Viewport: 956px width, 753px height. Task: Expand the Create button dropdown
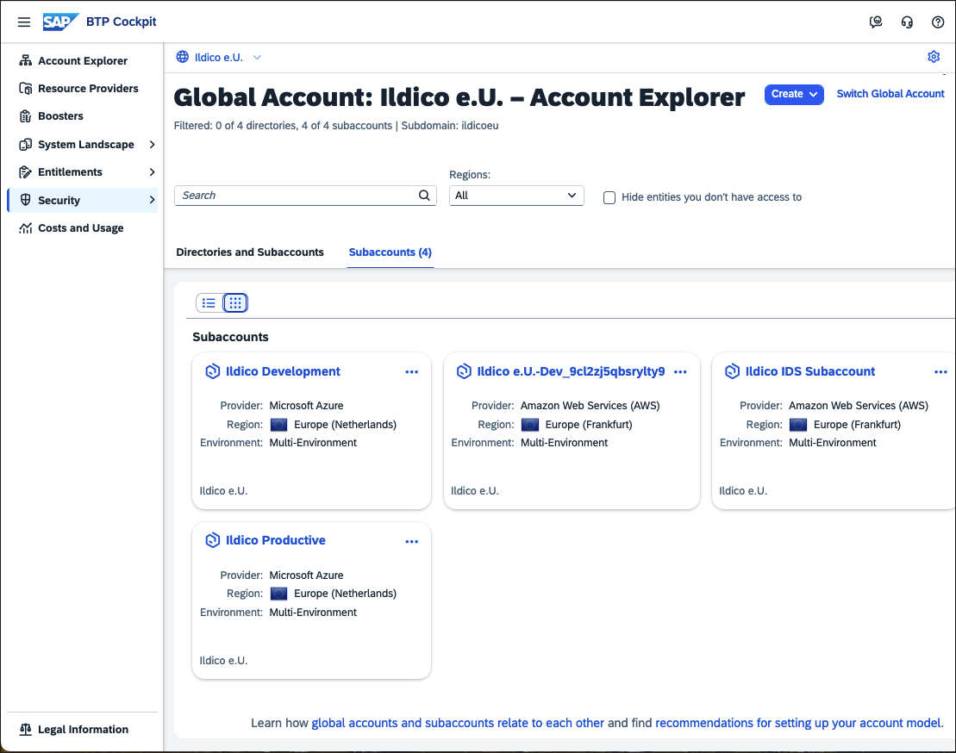(x=794, y=95)
